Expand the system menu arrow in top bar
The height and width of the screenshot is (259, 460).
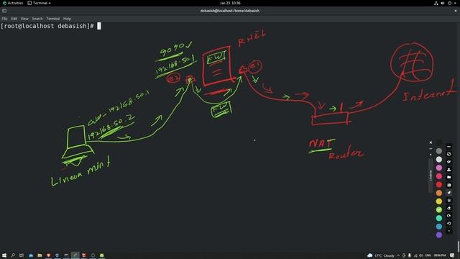[455, 3]
